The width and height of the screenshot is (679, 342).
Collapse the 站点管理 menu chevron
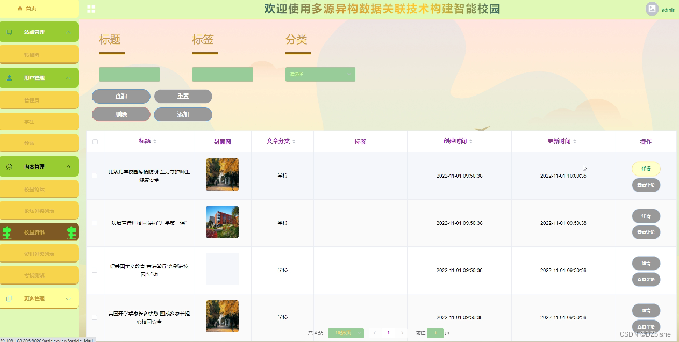point(68,32)
